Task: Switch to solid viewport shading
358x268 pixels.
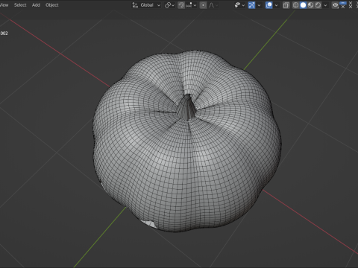Action: [303, 5]
